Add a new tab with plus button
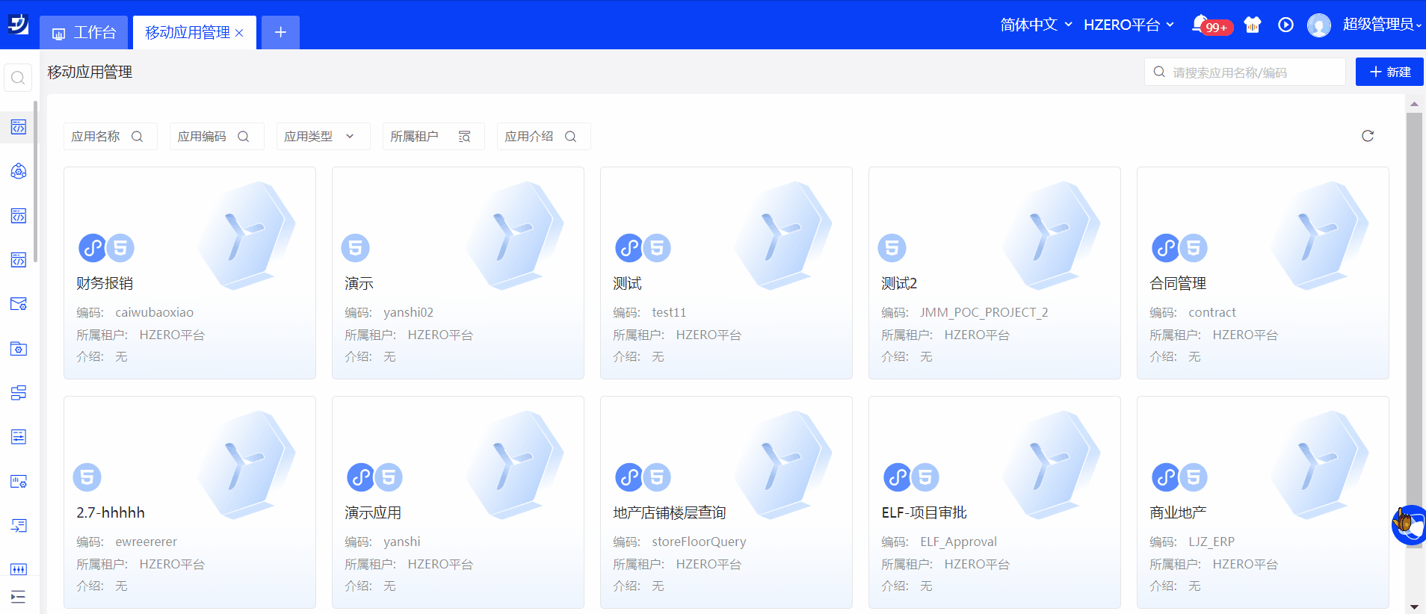This screenshot has height=614, width=1426. point(280,33)
